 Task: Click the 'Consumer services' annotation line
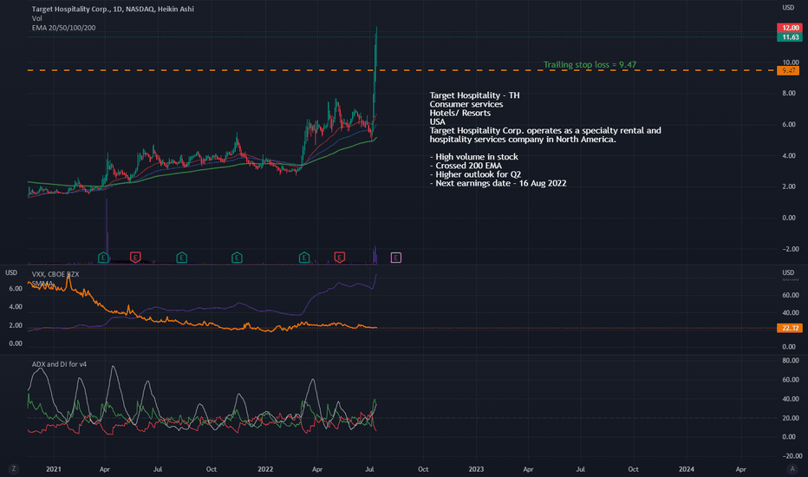pos(466,104)
